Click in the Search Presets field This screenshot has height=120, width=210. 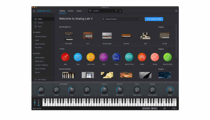(x=122, y=19)
